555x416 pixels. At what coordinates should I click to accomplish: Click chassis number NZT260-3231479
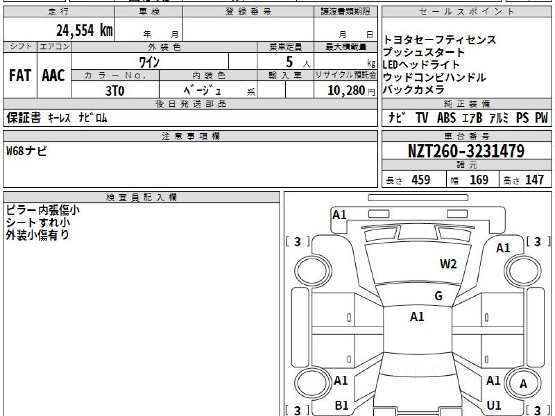tap(466, 151)
